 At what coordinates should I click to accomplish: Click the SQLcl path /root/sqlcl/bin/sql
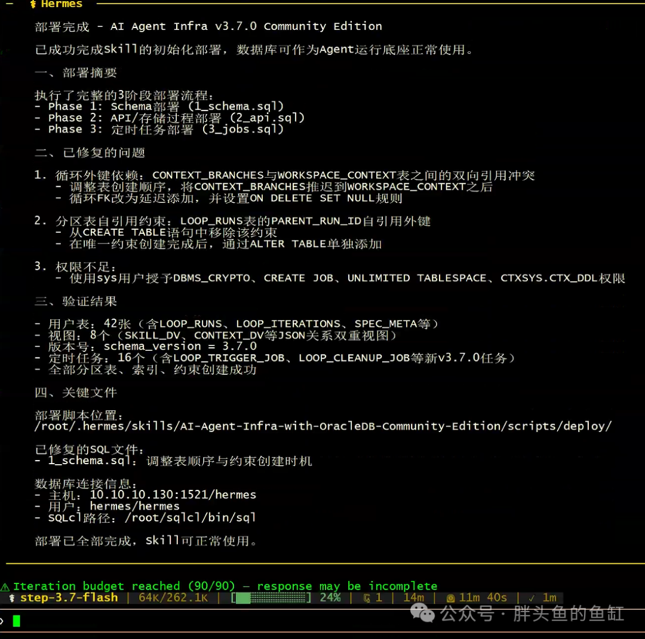click(190, 517)
